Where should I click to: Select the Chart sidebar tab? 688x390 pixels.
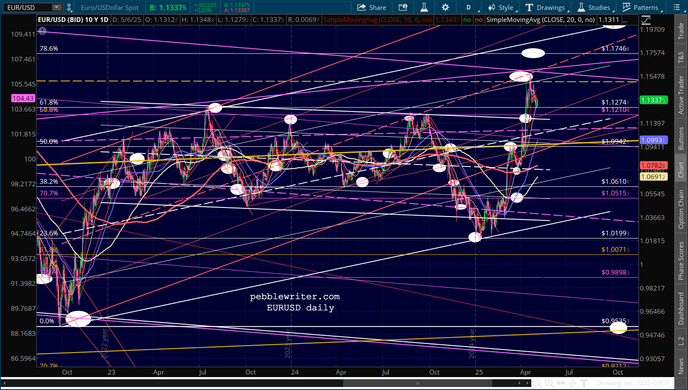[x=681, y=169]
